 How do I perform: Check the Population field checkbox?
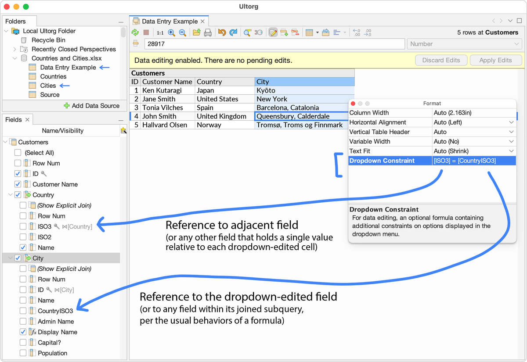[23, 353]
